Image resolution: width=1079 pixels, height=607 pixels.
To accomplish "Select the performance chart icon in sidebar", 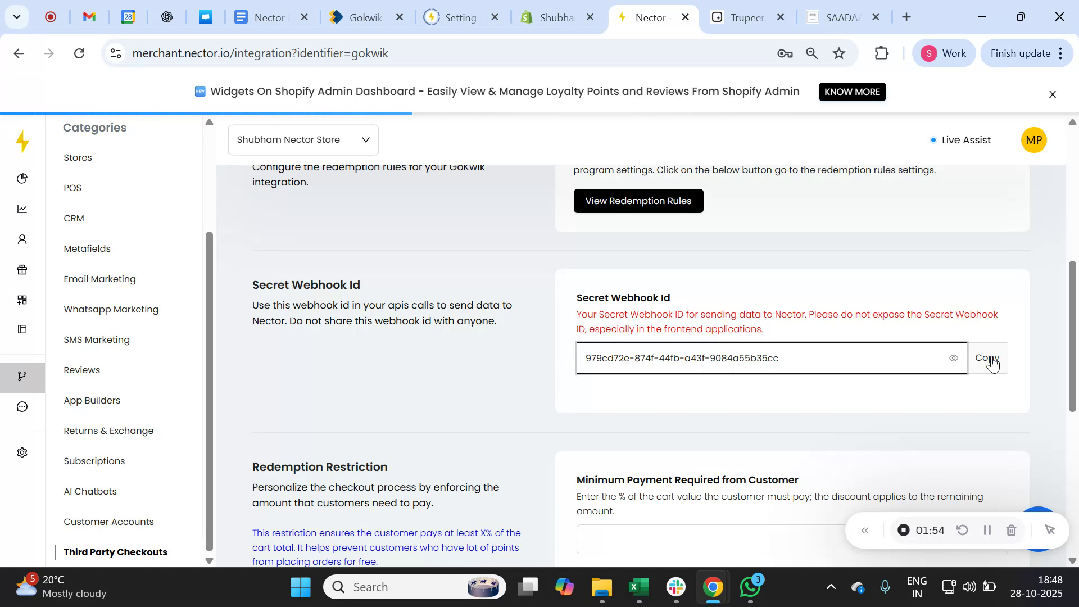I will click(22, 209).
